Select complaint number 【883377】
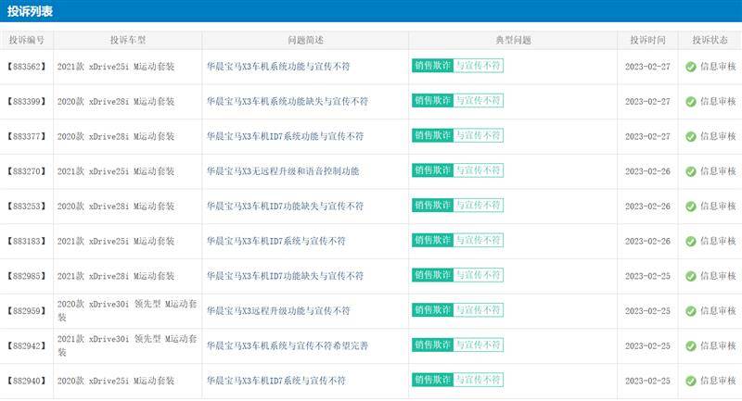 click(27, 136)
